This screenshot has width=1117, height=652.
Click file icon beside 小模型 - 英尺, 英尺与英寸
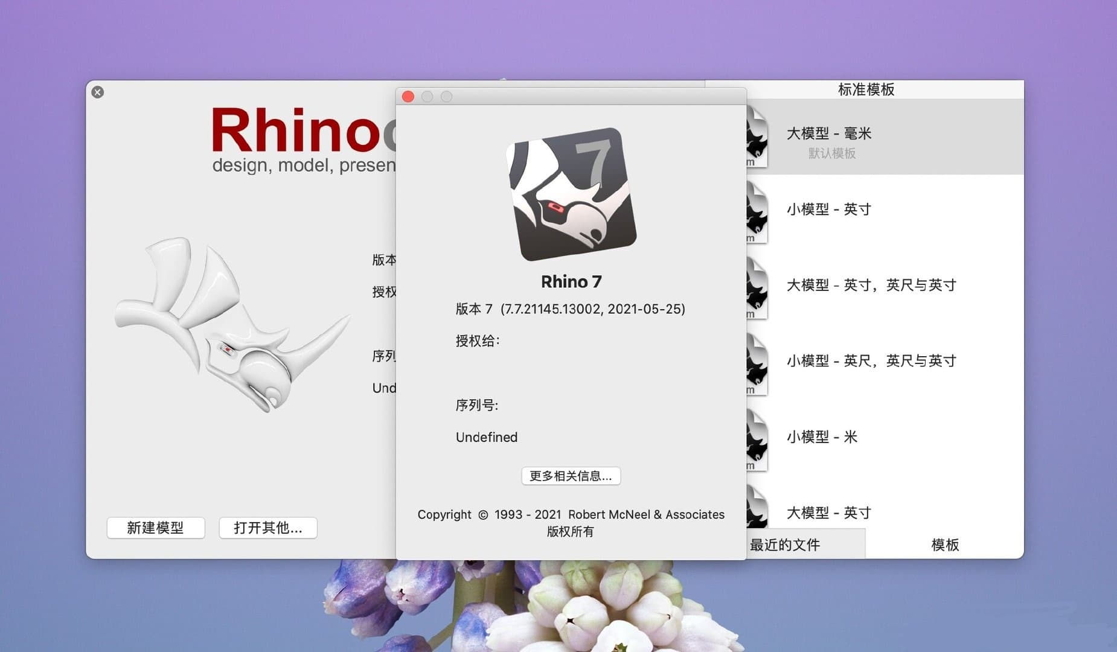[757, 365]
